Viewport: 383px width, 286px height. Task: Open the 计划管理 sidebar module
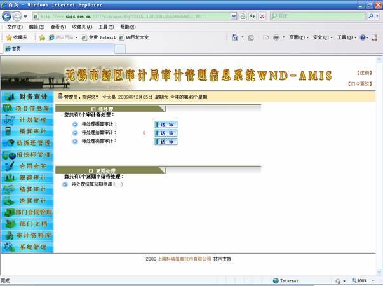(27, 120)
